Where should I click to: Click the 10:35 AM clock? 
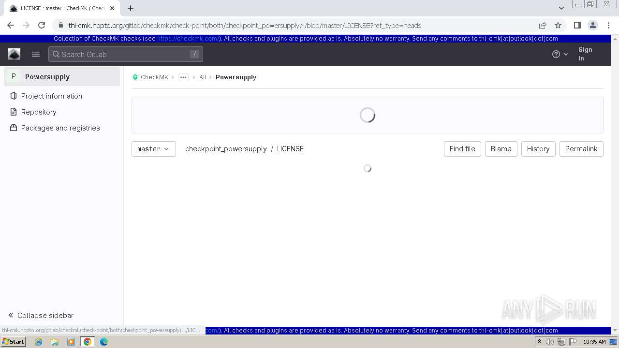click(x=594, y=342)
